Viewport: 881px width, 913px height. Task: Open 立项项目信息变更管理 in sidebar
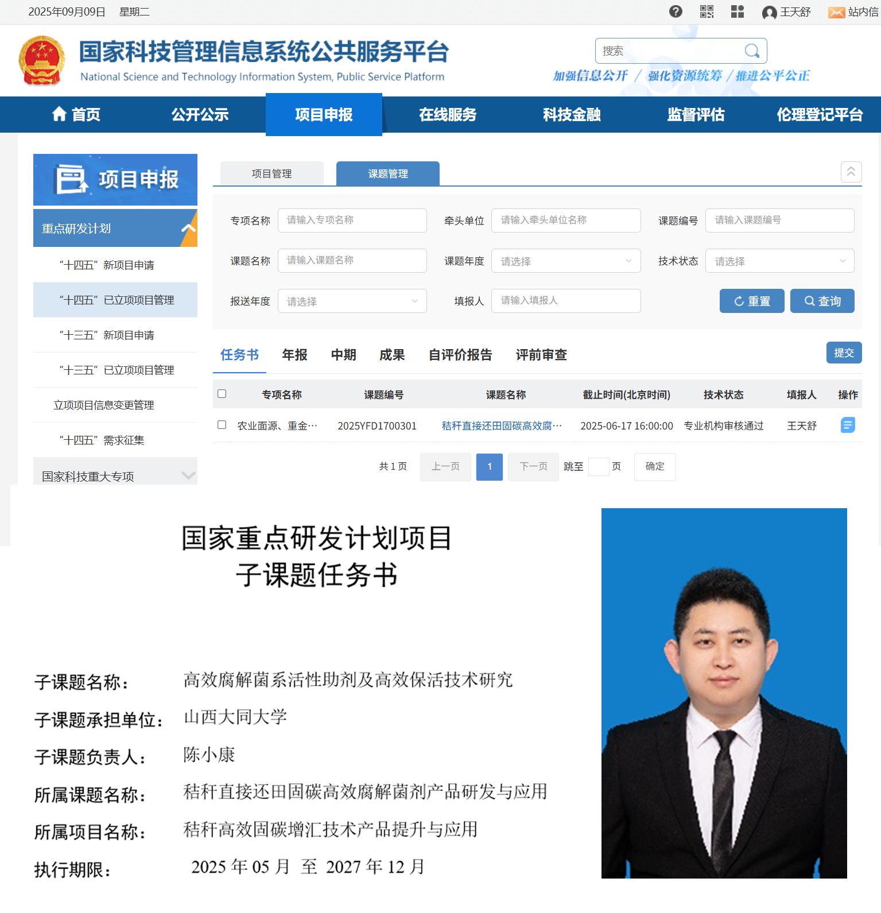pos(115,405)
